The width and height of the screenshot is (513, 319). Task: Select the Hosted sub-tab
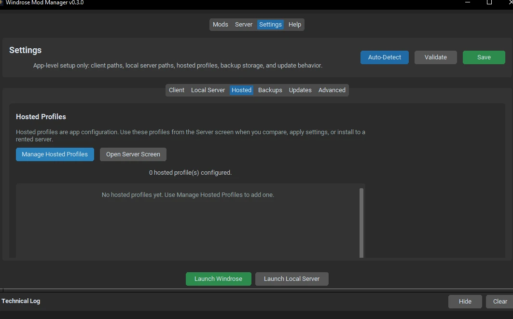pos(241,90)
